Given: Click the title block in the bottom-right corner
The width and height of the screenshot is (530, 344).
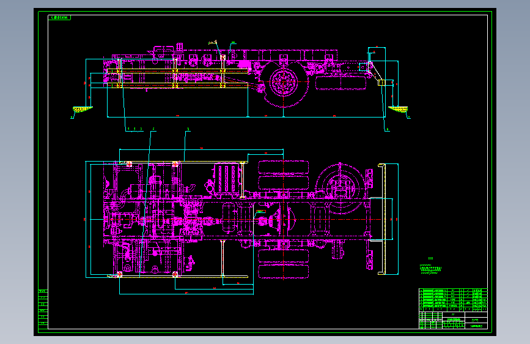Looking at the screenshot, I should tap(453, 320).
